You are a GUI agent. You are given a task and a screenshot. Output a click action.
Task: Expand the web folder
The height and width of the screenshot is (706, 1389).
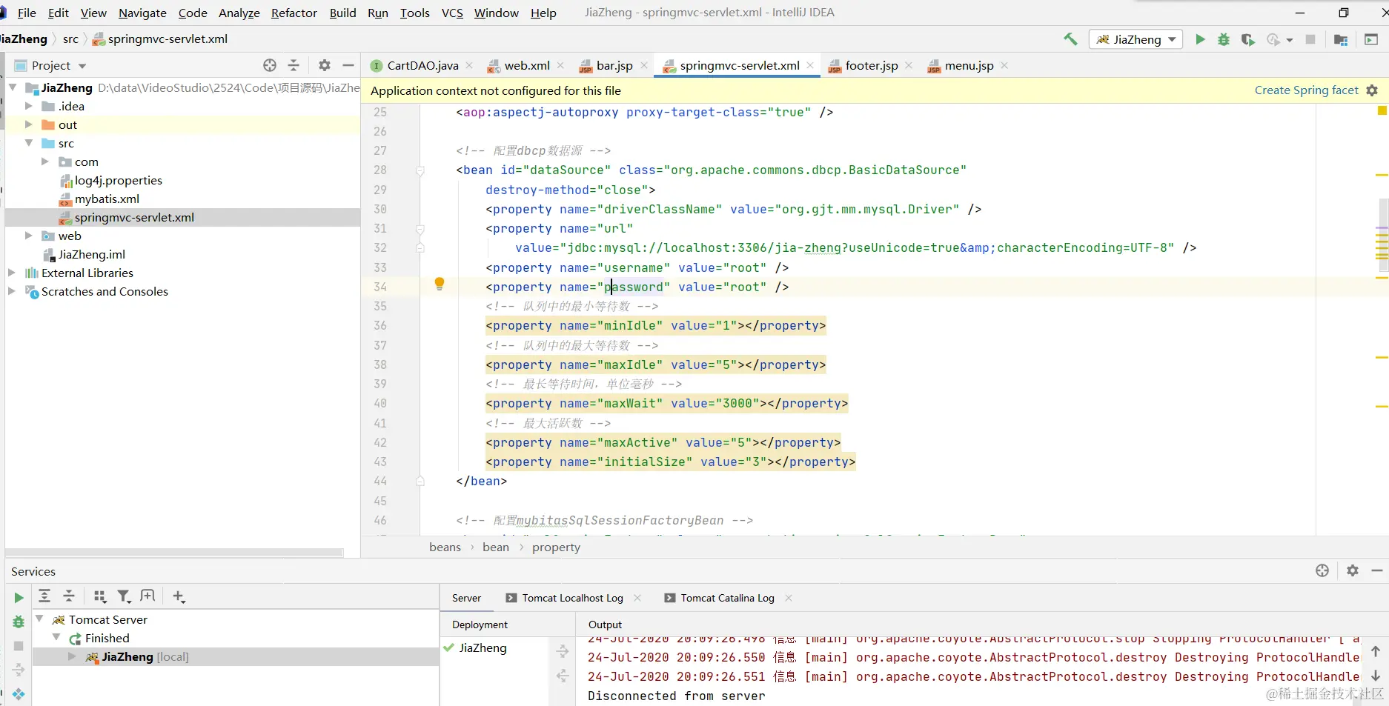[x=29, y=236]
